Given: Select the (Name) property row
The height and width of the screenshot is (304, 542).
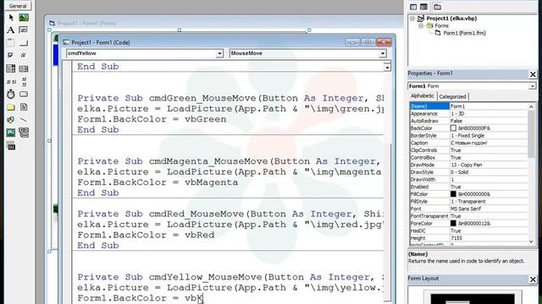Looking at the screenshot, I should pyautogui.click(x=468, y=106).
